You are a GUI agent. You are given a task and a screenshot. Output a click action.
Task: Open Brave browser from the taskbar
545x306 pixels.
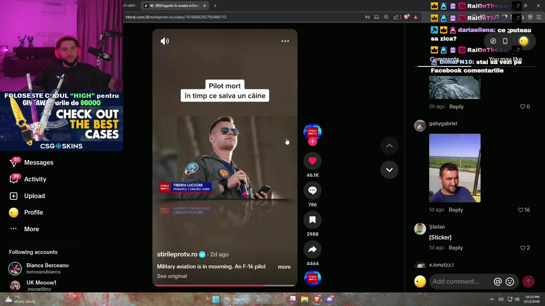[x=317, y=299]
